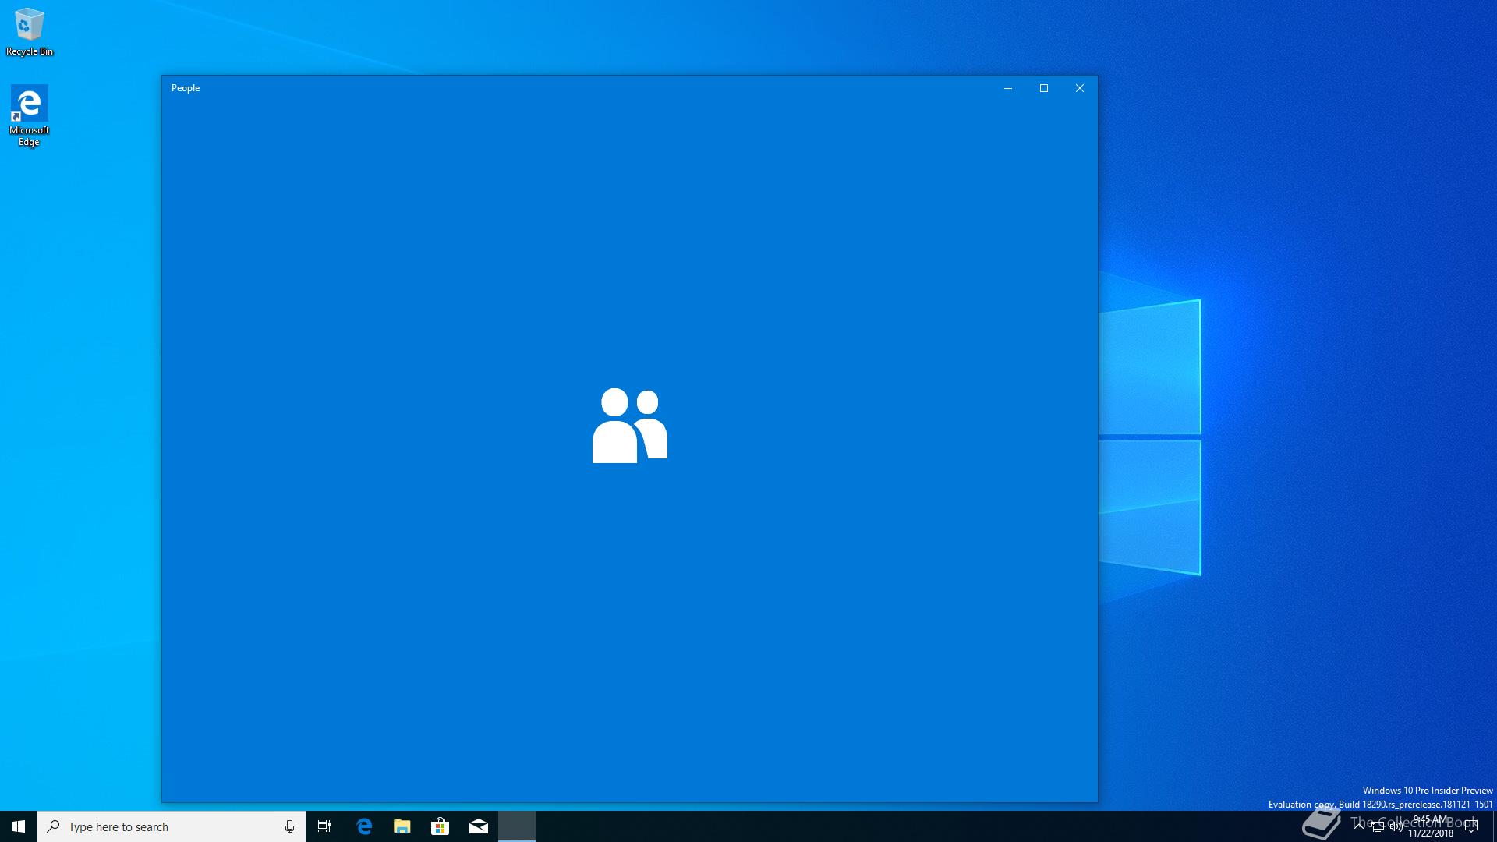Open Microsoft Store from the taskbar

tap(441, 826)
